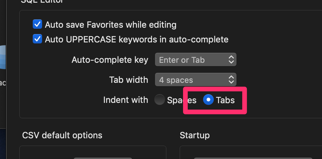Click the "Spaces" label text
This screenshot has width=322, height=159.
tap(182, 100)
